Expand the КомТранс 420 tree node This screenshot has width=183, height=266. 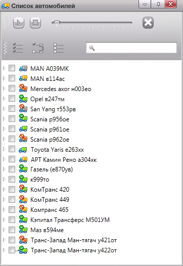(x=4, y=189)
